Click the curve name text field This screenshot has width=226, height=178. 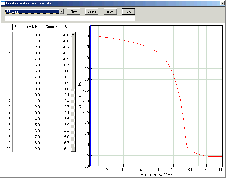coord(70,18)
